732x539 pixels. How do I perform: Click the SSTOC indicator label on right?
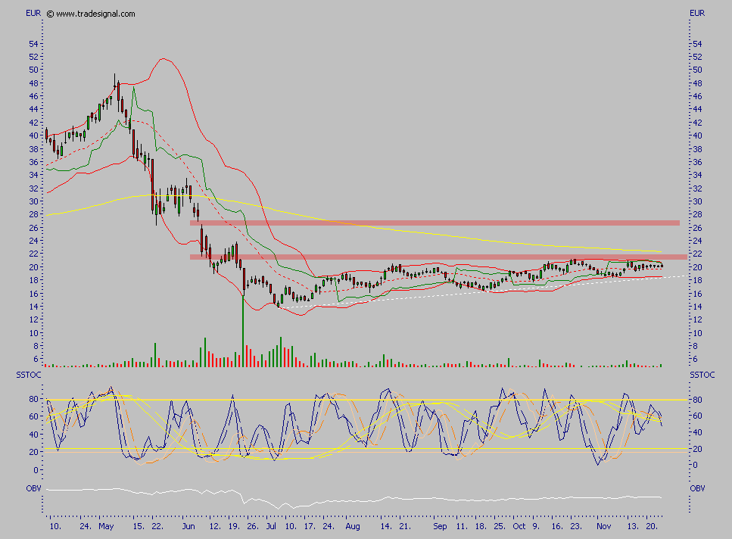(702, 375)
